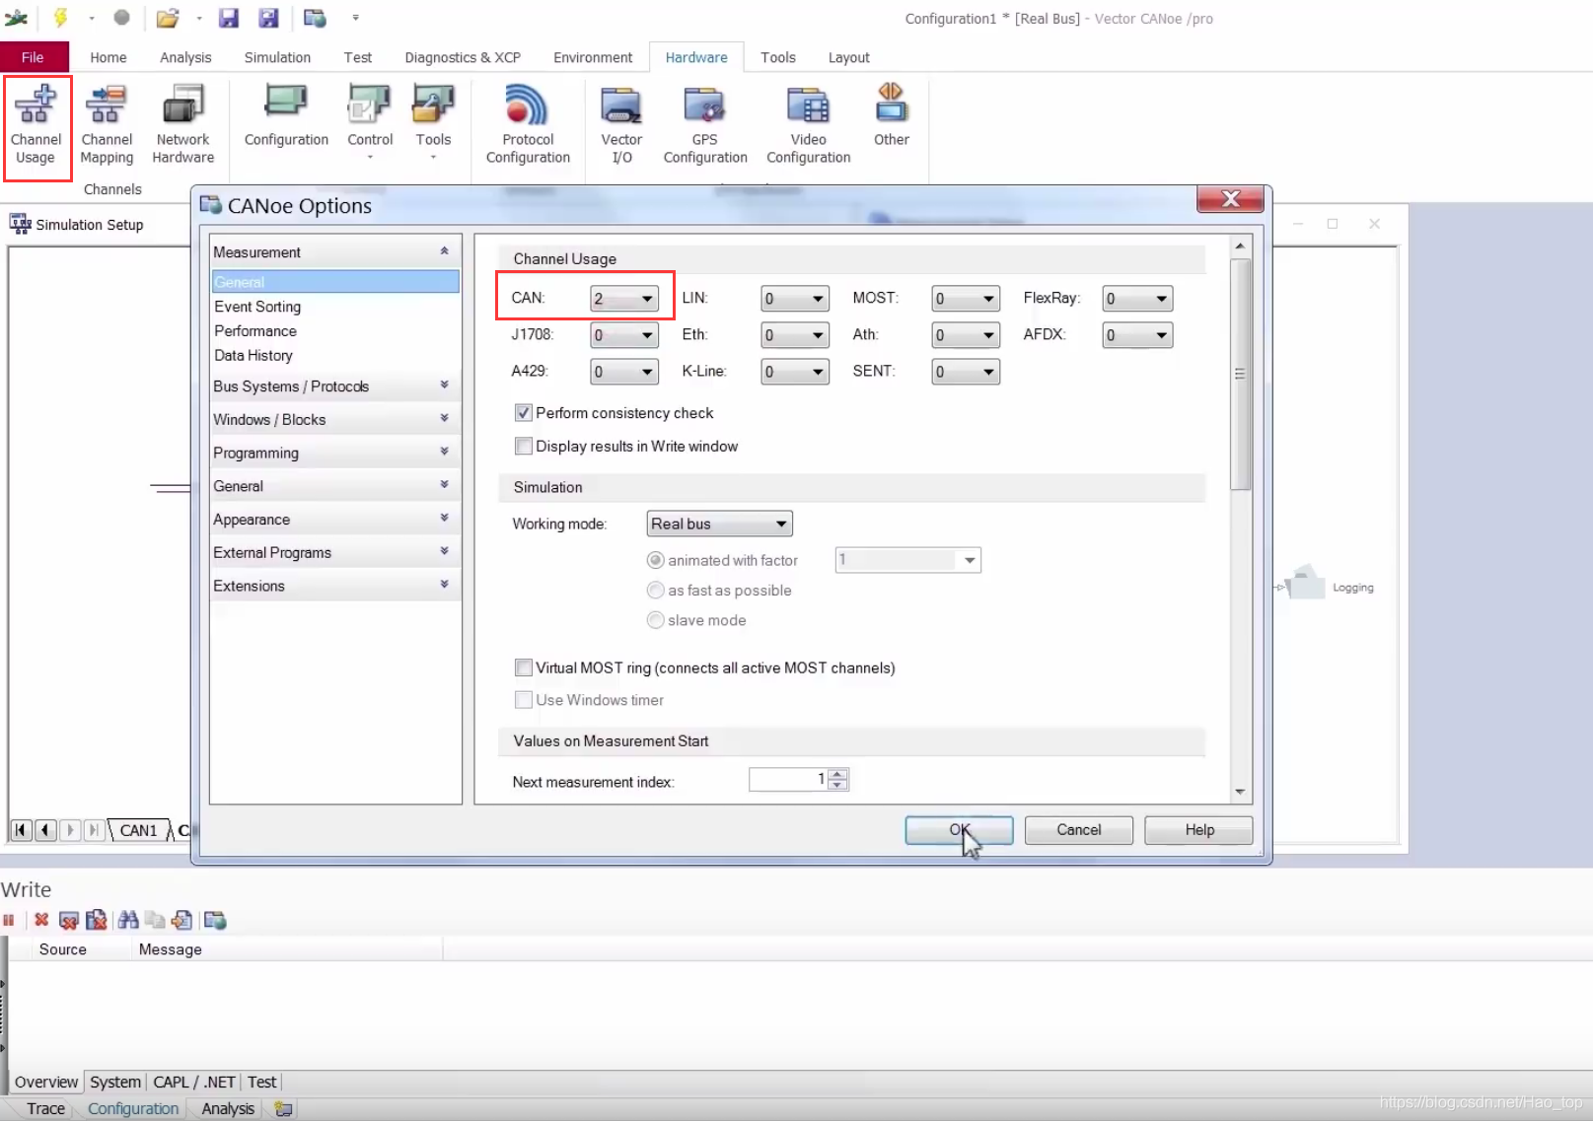Screen dimensions: 1593x1121
Task: Switch to the Analysis ribbon tab
Action: point(185,57)
